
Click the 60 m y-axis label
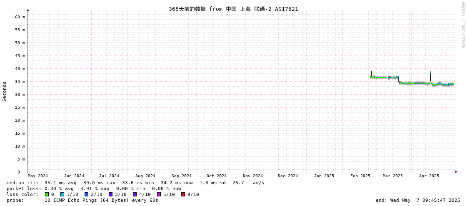point(20,17)
